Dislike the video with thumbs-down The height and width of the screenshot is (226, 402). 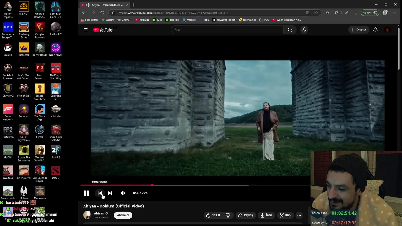click(x=228, y=215)
